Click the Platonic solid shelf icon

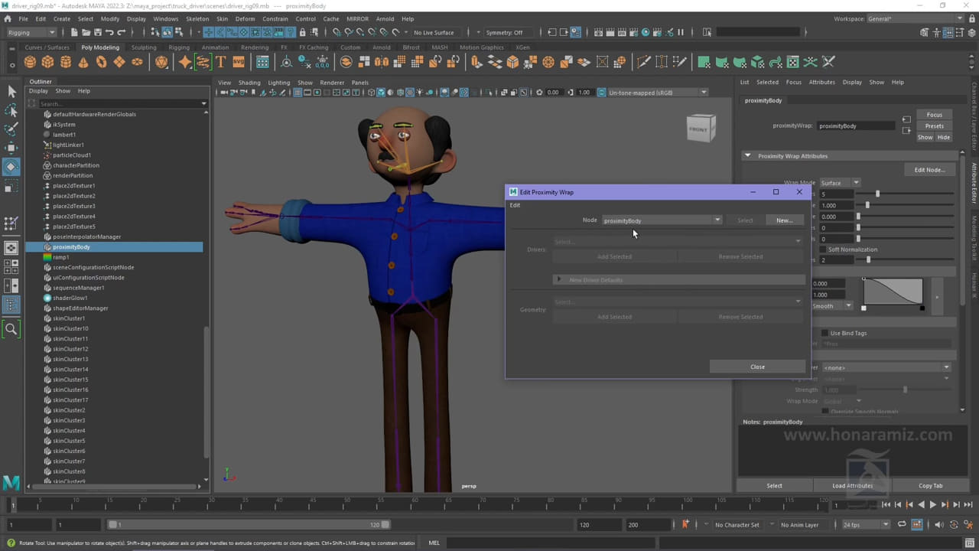161,62
